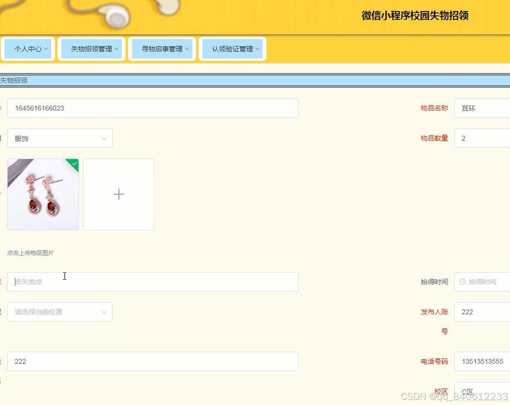Viewport: 510px width, 405px height.
Task: Click the clock icon in the 拾得时间 field
Action: [x=464, y=281]
